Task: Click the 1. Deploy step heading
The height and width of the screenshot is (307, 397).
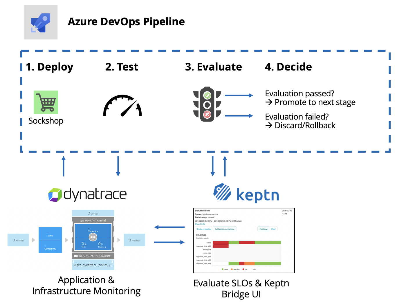Action: tap(50, 67)
